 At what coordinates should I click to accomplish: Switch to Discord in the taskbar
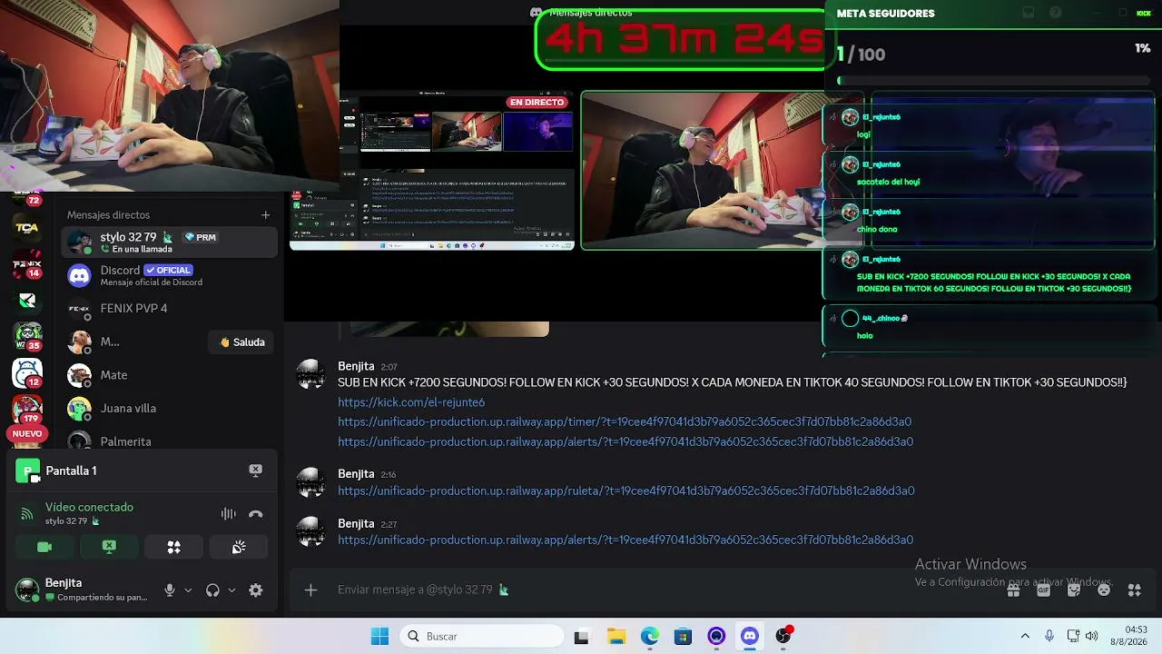click(x=750, y=636)
